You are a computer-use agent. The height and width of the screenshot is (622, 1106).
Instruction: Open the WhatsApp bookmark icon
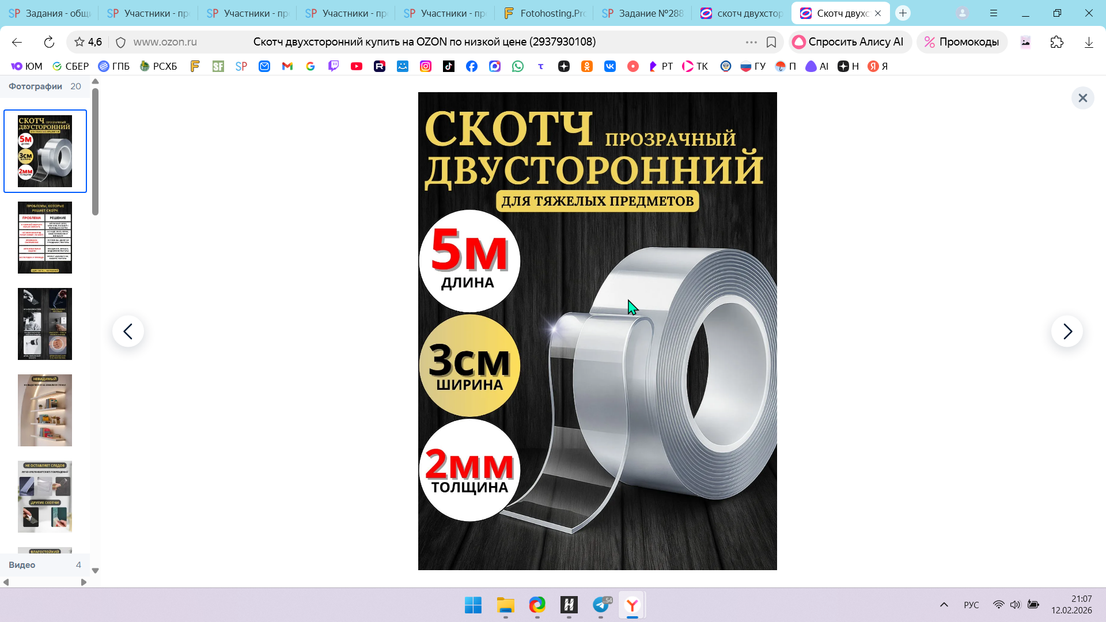click(x=518, y=66)
